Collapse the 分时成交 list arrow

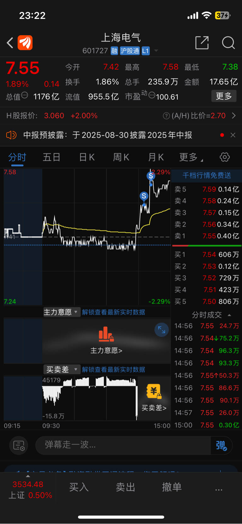(x=229, y=315)
